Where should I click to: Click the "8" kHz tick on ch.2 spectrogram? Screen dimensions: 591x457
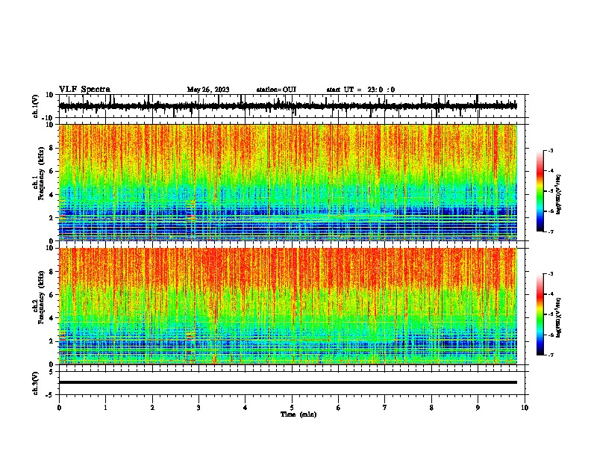tap(51, 272)
